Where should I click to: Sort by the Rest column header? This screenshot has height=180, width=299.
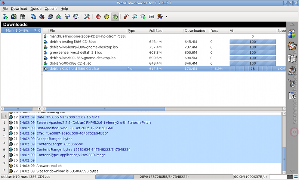[219, 31]
